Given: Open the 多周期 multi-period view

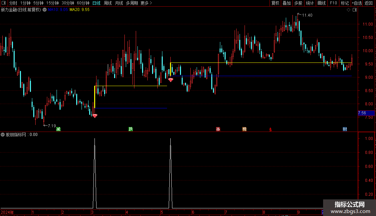Looking at the screenshot, I should tap(132, 3).
